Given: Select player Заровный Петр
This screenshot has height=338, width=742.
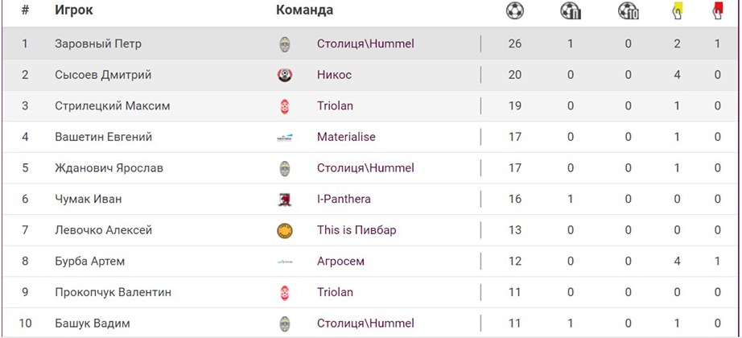Looking at the screenshot, I should [97, 43].
